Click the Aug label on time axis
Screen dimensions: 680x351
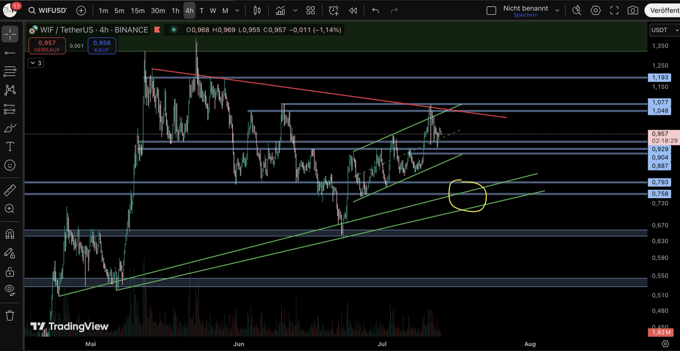pos(530,344)
